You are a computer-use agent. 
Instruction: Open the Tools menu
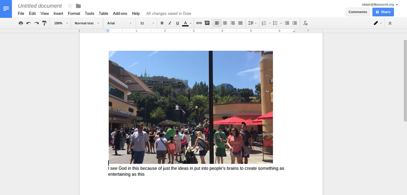(90, 14)
